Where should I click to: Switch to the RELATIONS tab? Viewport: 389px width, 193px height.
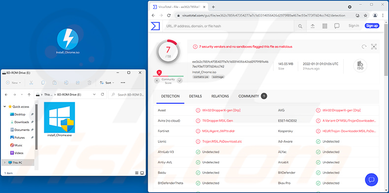pos(220,96)
